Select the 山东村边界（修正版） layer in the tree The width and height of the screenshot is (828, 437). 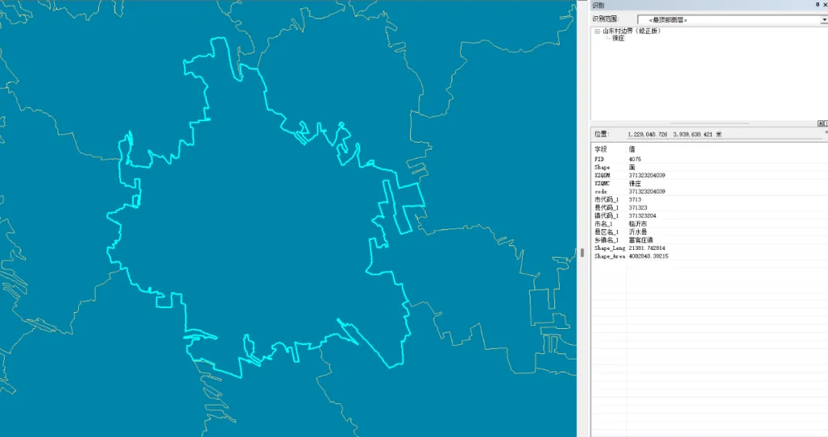pyautogui.click(x=632, y=31)
